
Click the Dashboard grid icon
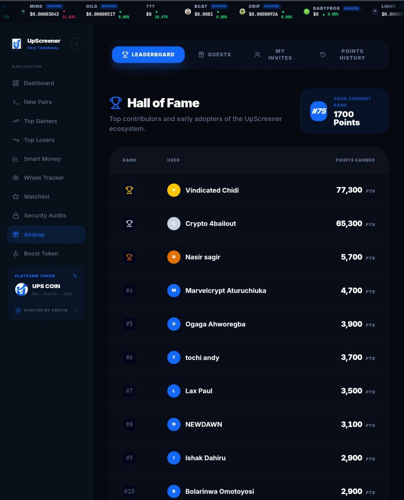pos(16,83)
